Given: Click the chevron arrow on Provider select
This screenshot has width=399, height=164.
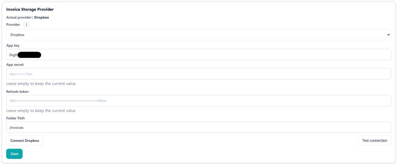Looking at the screenshot, I should 388,35.
